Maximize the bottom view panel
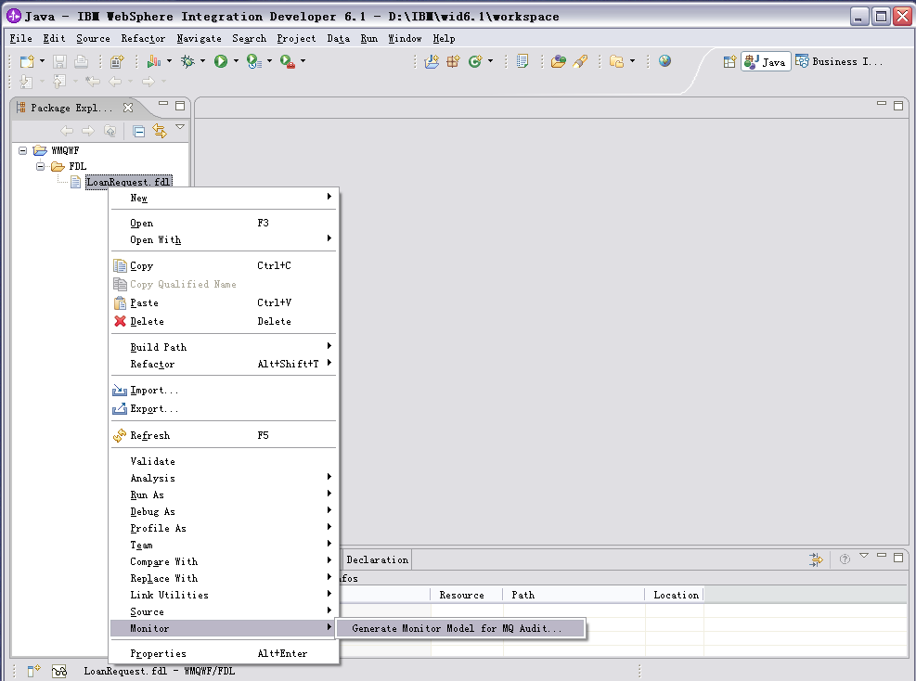 (x=898, y=558)
